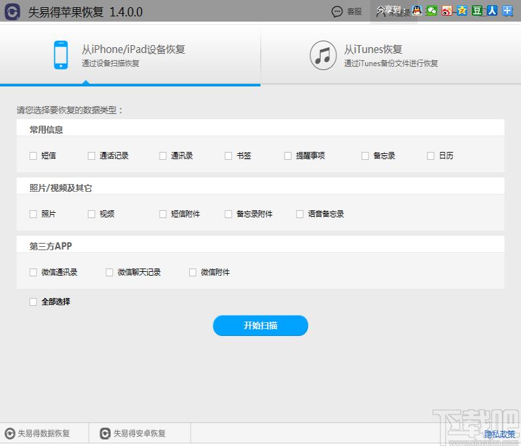This screenshot has height=446, width=521.
Task: Share to Douban 豆 icon
Action: pos(476,11)
